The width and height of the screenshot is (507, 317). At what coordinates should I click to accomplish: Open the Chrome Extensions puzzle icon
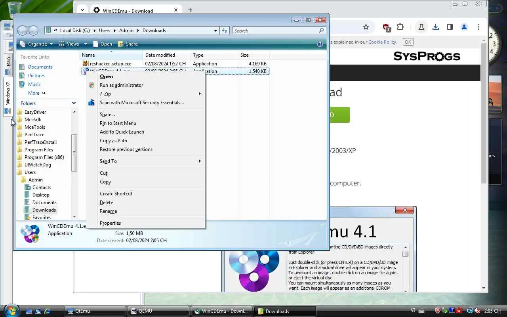[400, 27]
